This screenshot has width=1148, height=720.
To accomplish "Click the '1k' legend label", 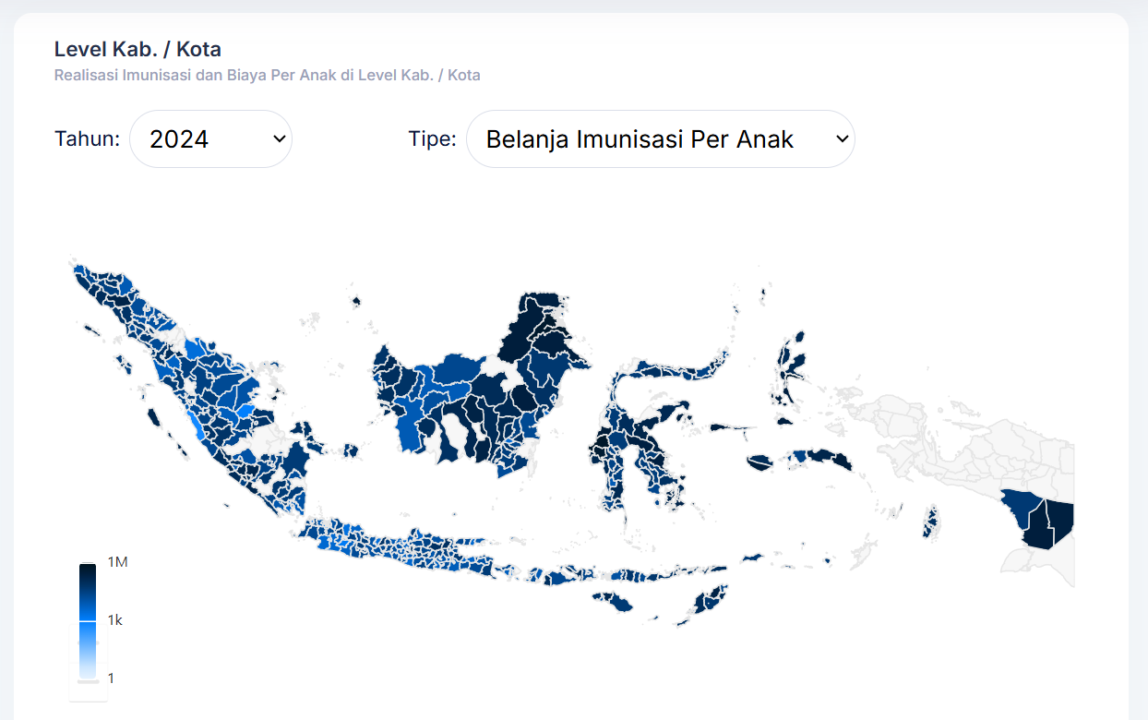I will pyautogui.click(x=114, y=619).
